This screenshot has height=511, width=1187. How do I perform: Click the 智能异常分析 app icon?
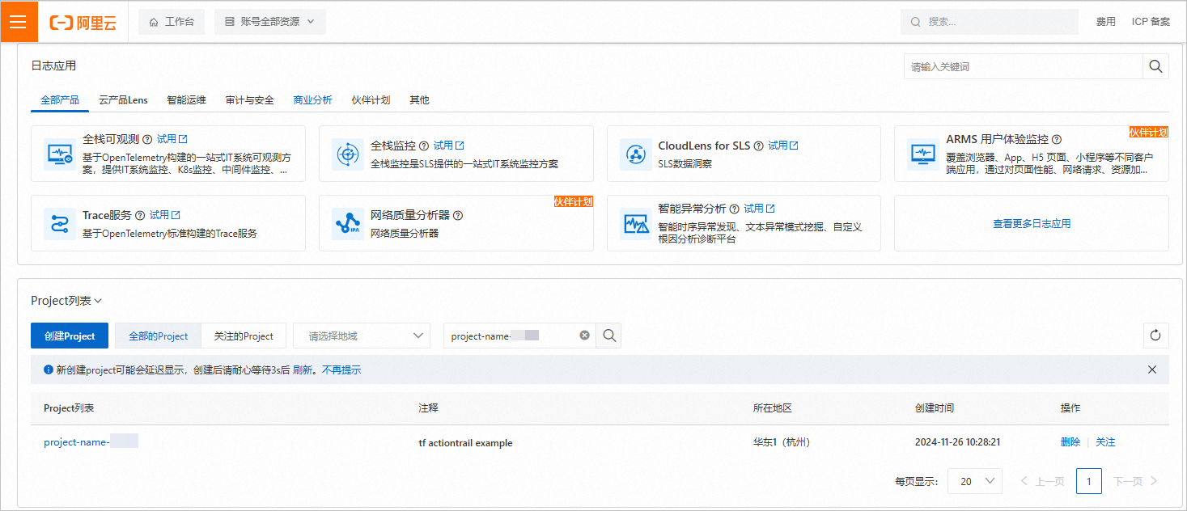click(636, 224)
